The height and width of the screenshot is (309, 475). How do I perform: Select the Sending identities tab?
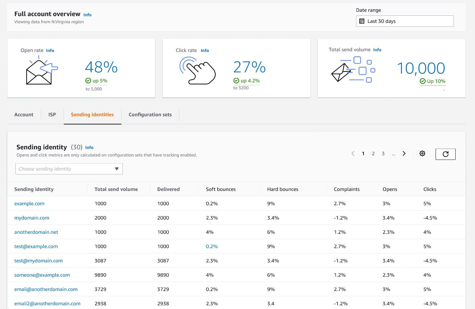pyautogui.click(x=92, y=115)
